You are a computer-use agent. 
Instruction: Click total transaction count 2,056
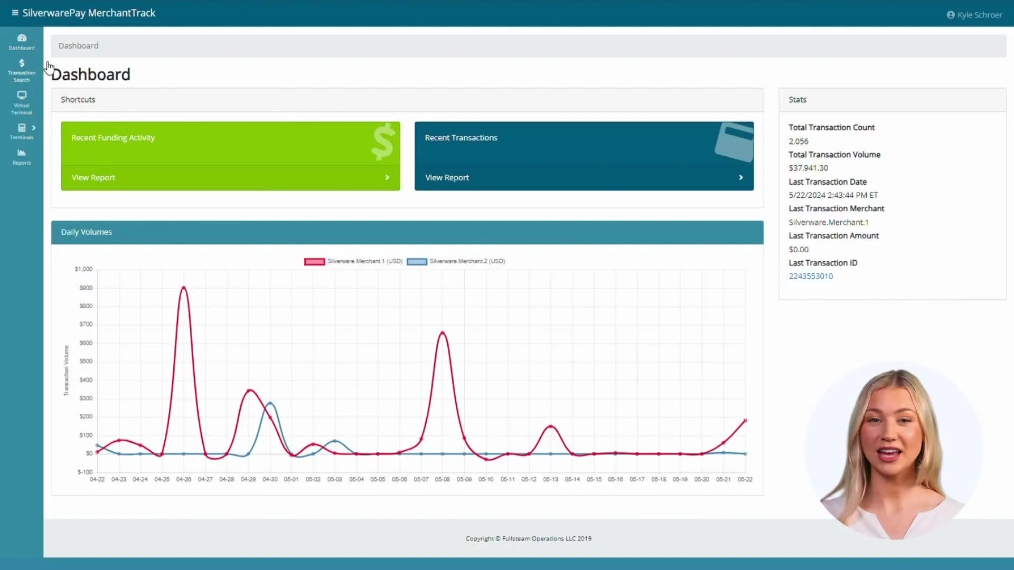click(x=798, y=141)
